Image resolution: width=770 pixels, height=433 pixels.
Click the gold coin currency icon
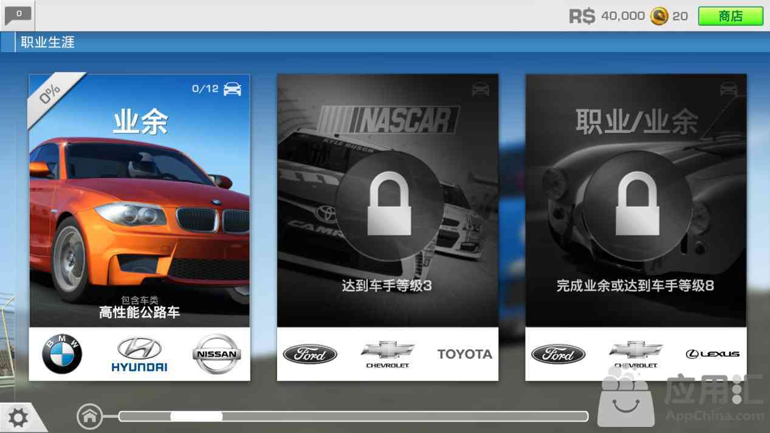point(659,16)
